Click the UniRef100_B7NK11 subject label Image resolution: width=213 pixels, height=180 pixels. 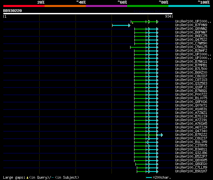191,62
